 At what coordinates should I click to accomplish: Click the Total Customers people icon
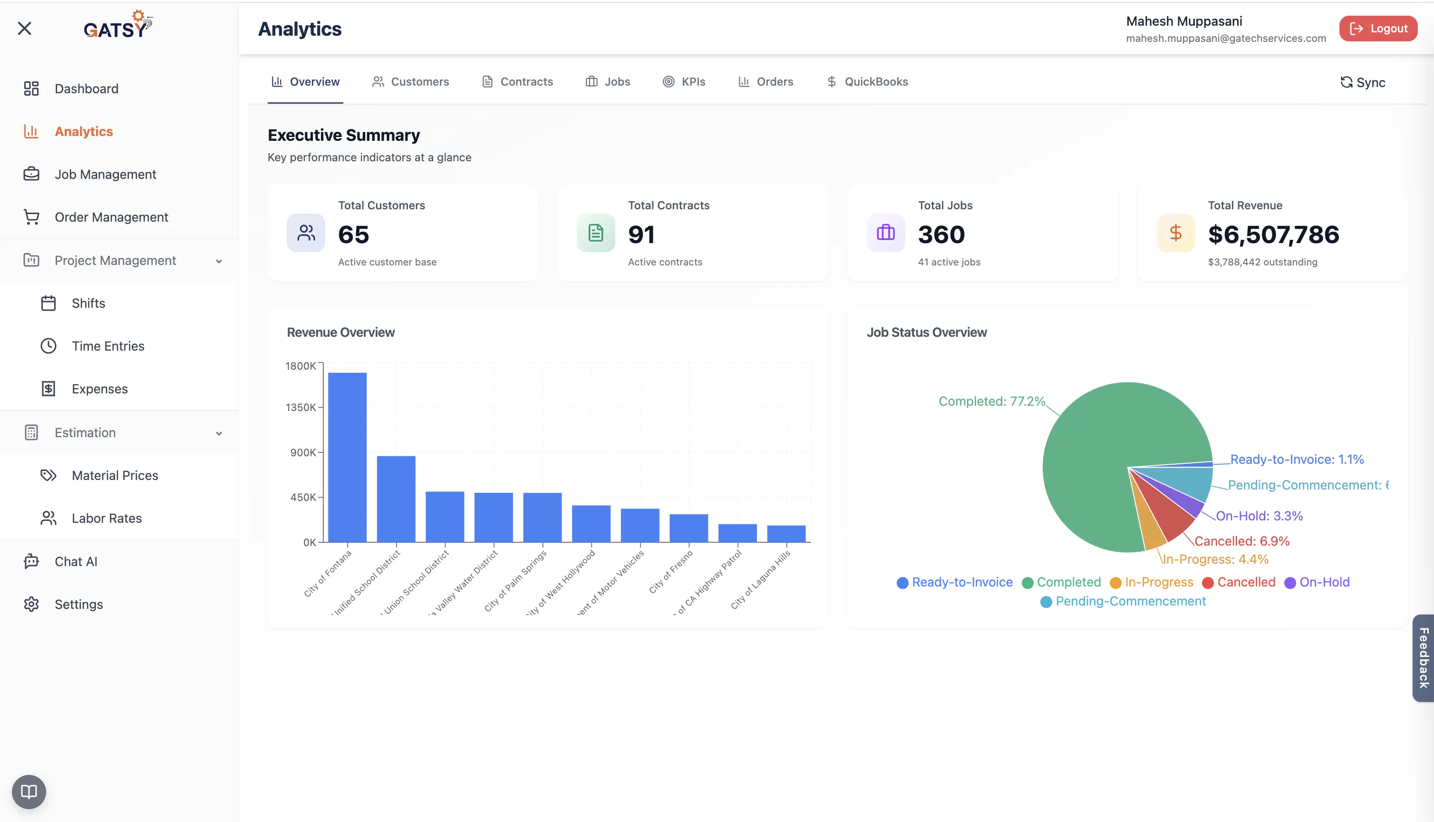[306, 233]
